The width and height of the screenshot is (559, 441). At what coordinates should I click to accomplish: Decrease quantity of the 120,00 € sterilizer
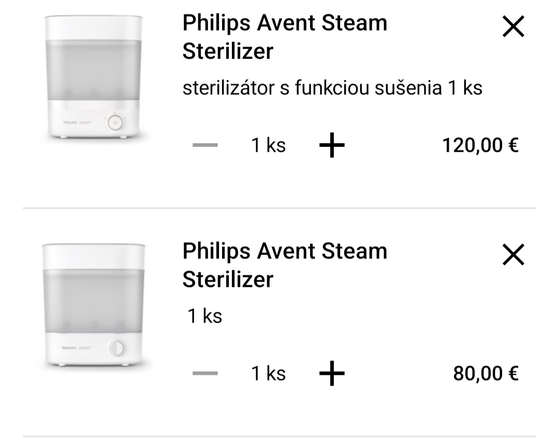[x=205, y=146]
